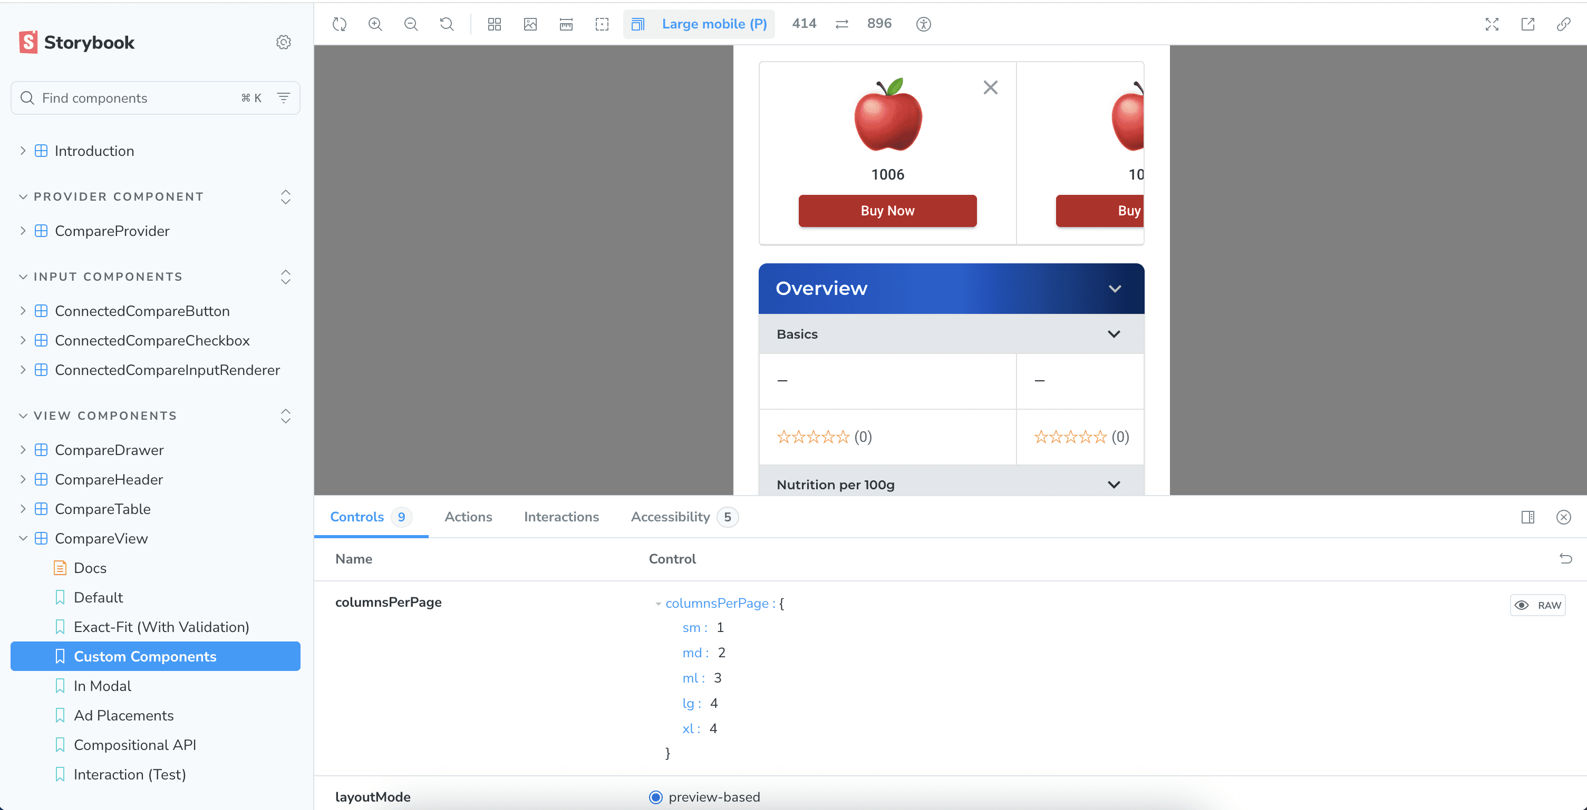The image size is (1587, 810).
Task: Open the accessibility vision simulator icon
Action: pos(923,24)
